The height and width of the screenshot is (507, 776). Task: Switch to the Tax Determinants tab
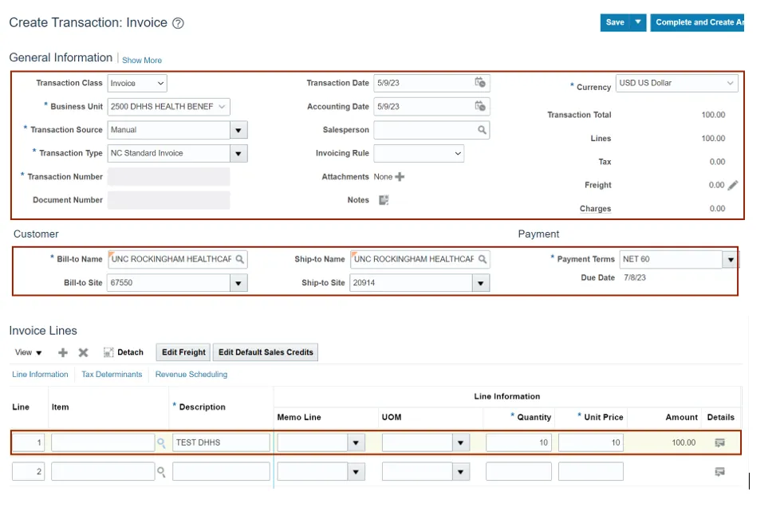coord(112,374)
